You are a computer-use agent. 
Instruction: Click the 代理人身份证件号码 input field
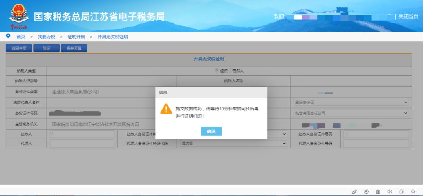point(376,144)
